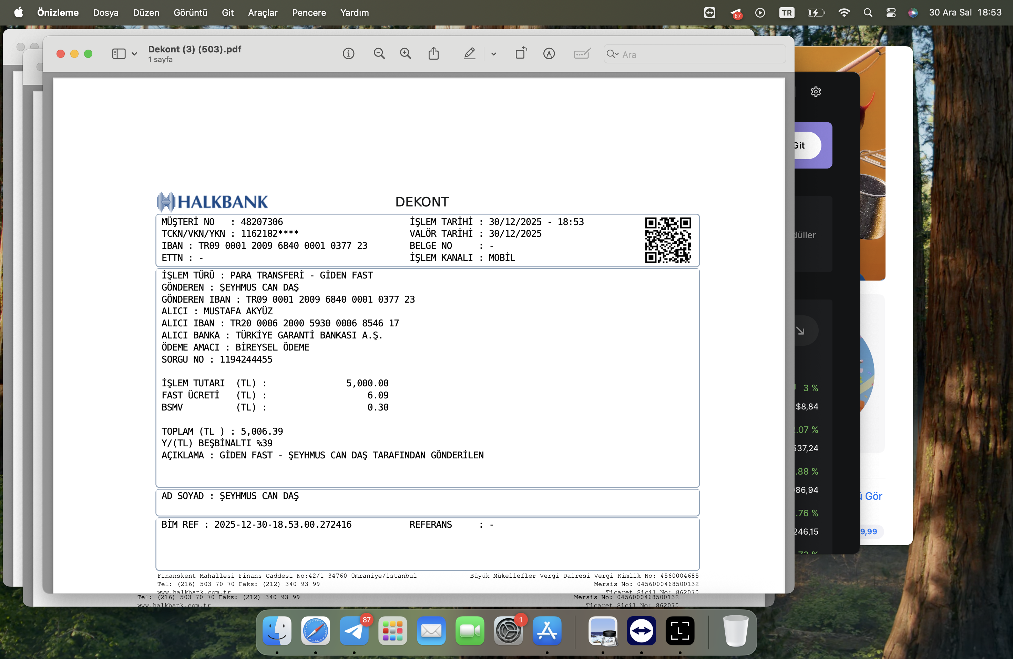Open the Araçlar menu

[263, 13]
